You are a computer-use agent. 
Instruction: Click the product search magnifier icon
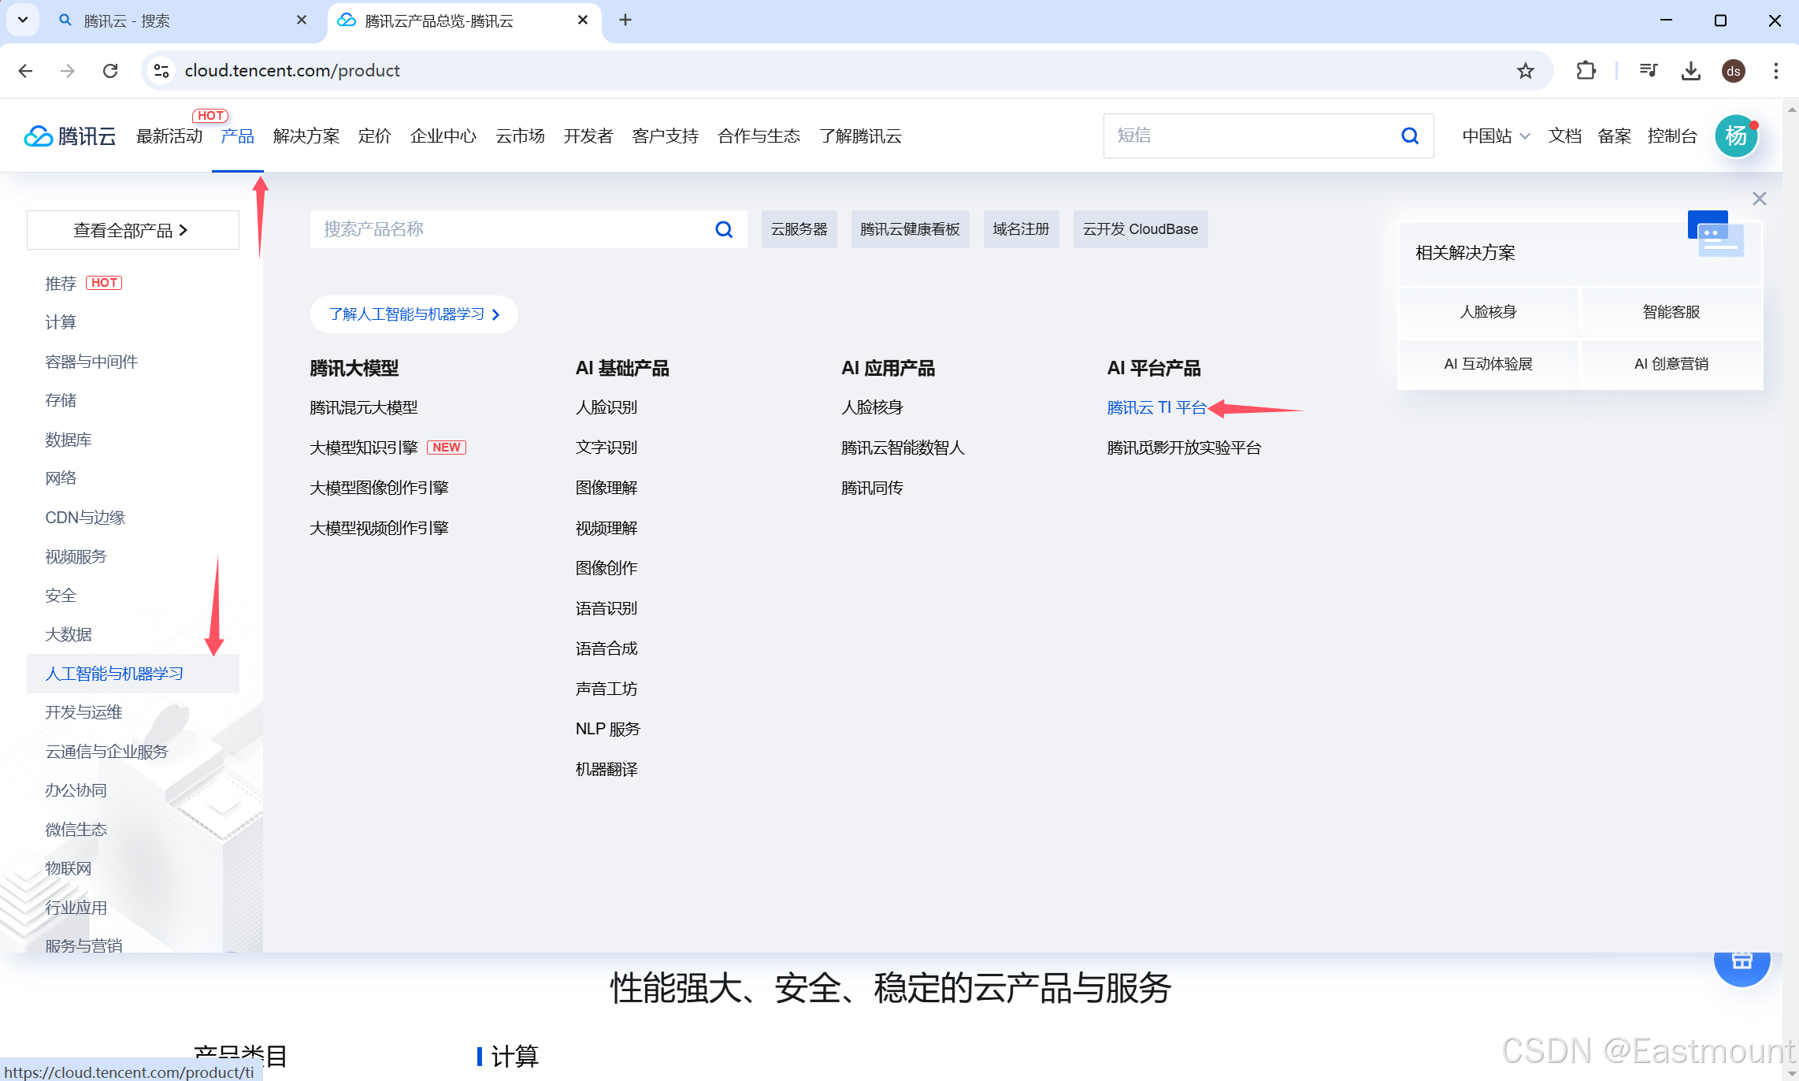[x=724, y=229]
